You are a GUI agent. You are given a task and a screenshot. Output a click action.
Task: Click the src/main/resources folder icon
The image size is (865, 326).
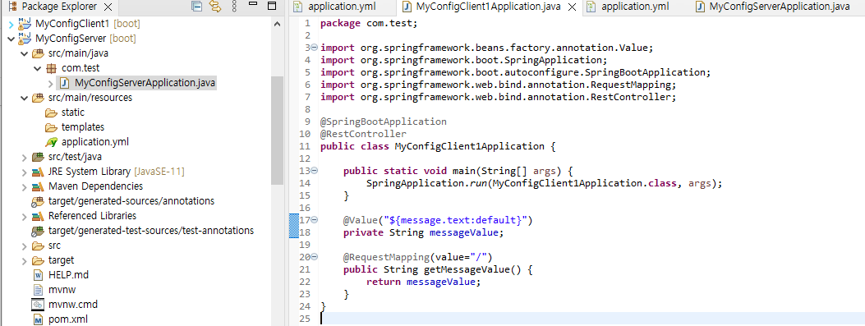click(38, 98)
